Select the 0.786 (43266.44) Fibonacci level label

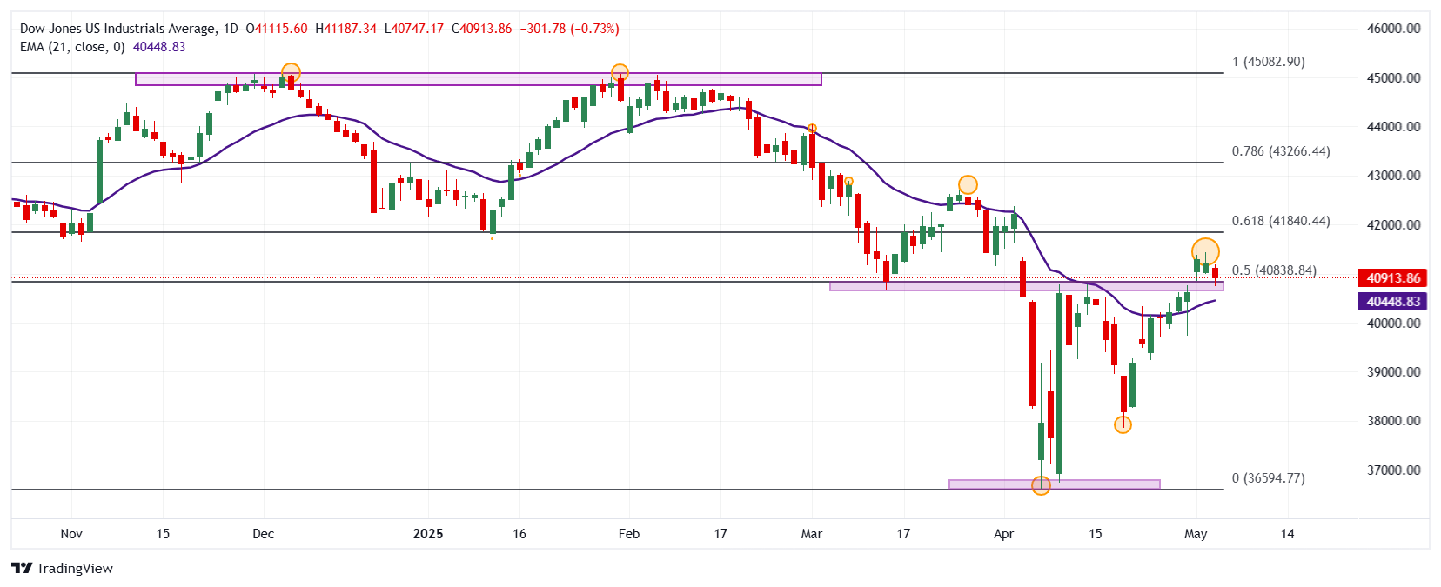pyautogui.click(x=1281, y=151)
